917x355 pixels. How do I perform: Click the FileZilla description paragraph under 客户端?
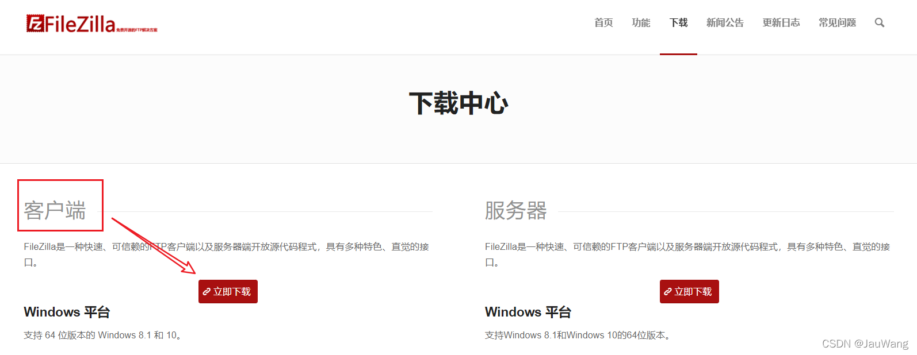pyautogui.click(x=227, y=254)
